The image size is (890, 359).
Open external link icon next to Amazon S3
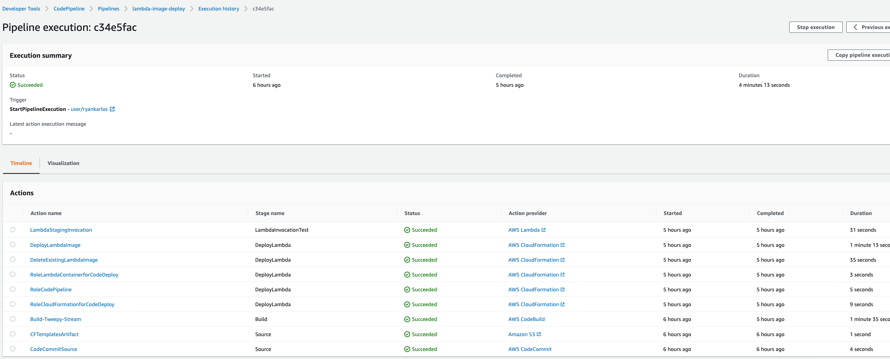click(539, 334)
